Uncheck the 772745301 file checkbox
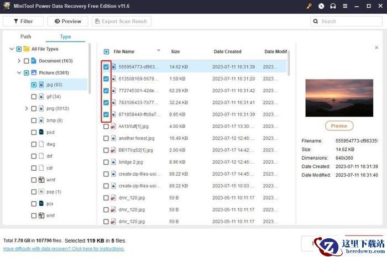Image resolution: width=387 pixels, height=257 pixels. click(106, 91)
